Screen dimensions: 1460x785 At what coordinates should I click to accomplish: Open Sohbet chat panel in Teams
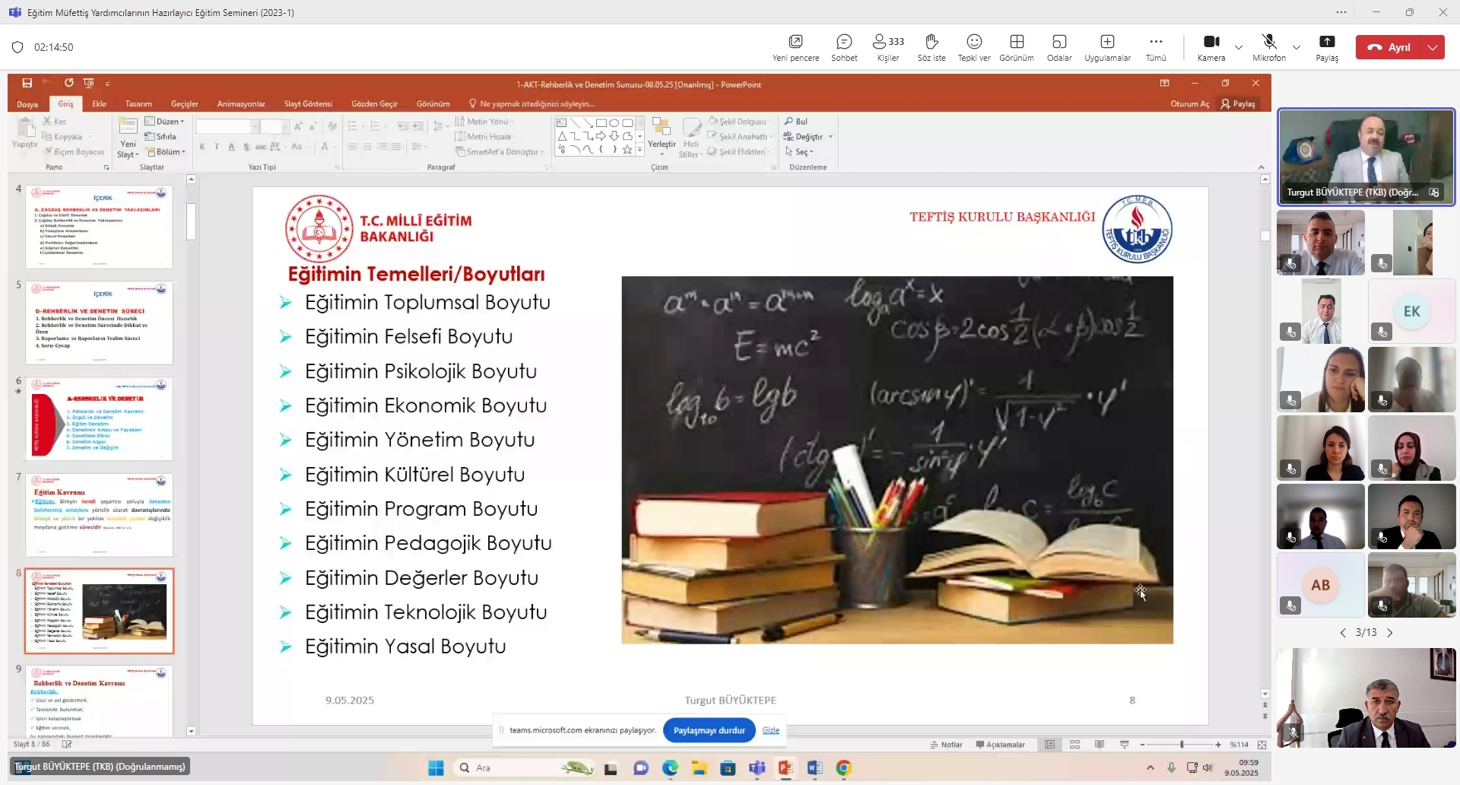click(844, 47)
